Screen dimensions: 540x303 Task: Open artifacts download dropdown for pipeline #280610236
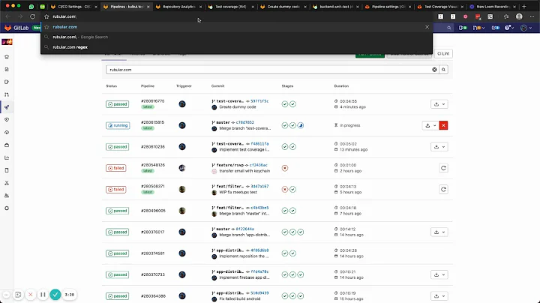coord(439,147)
